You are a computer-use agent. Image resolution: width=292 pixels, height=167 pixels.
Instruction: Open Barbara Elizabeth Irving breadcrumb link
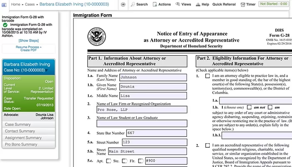74,4
